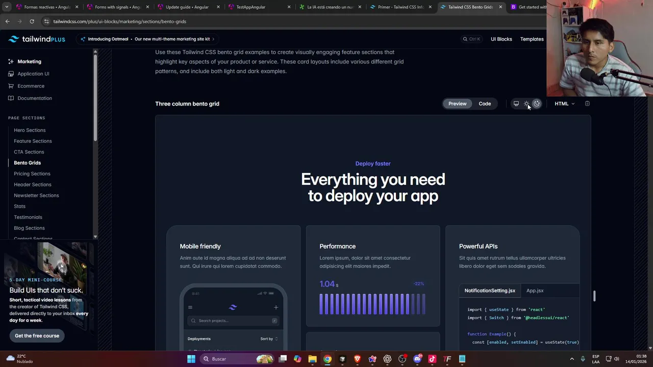Open ChatGPT app from the taskbar
The height and width of the screenshot is (367, 653).
click(387, 359)
